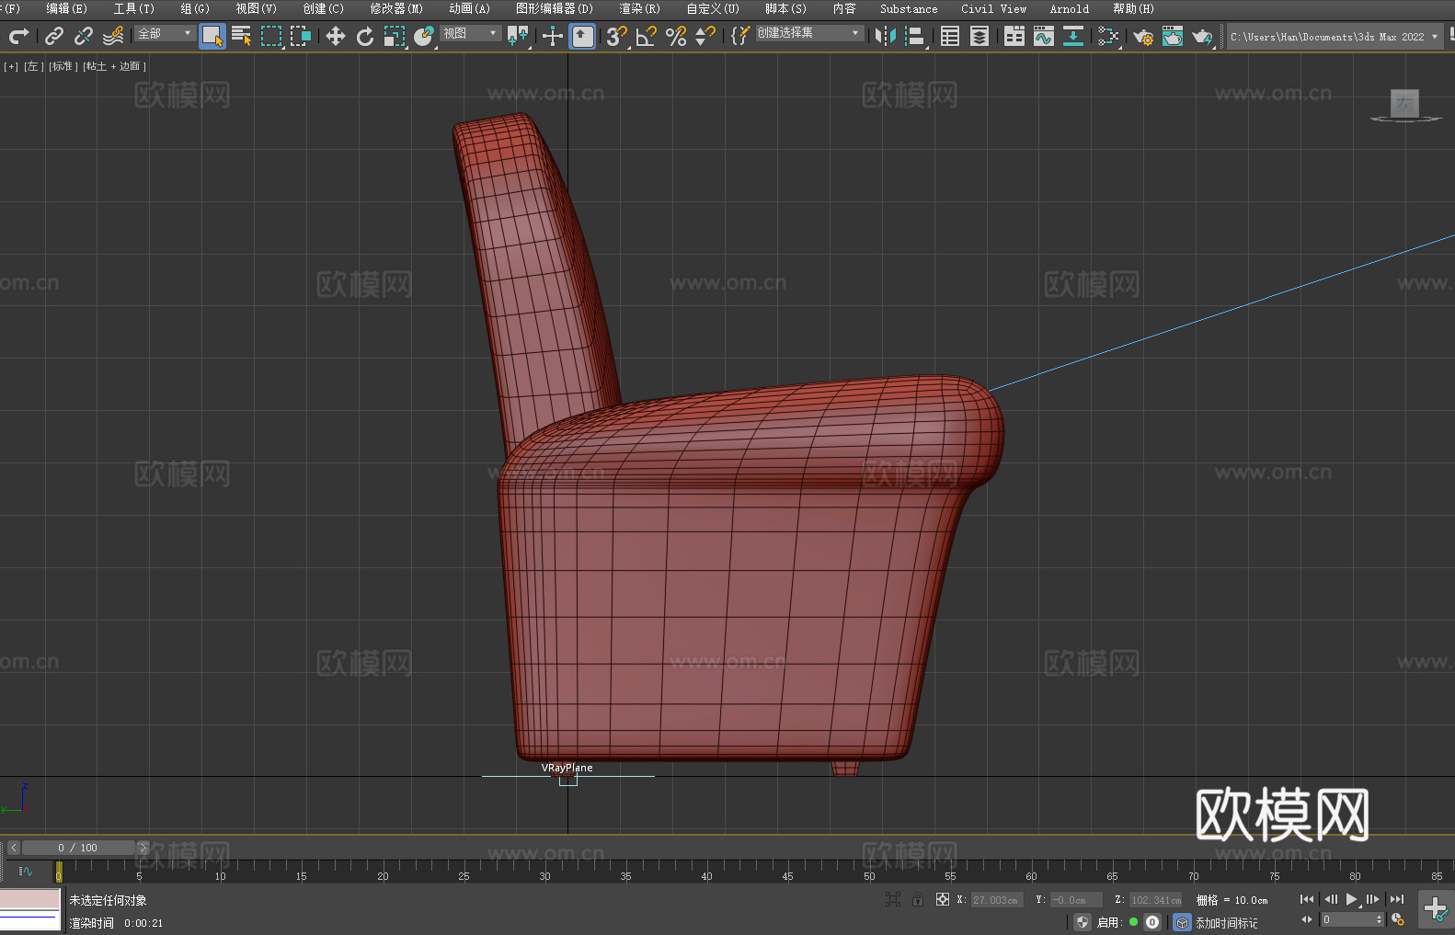Screen dimensions: 1455x935
Task: Click the X coordinate field
Action: [x=996, y=900]
